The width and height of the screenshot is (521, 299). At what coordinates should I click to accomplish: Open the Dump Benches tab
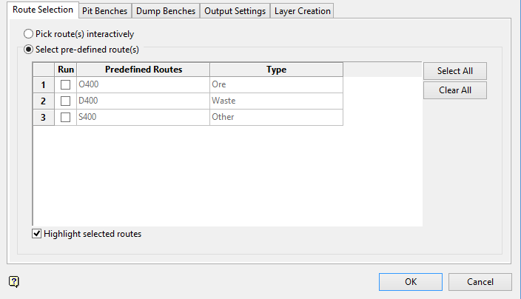(166, 11)
